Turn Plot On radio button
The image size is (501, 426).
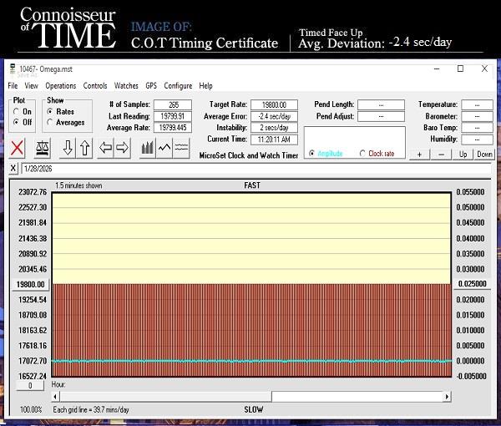(17, 111)
